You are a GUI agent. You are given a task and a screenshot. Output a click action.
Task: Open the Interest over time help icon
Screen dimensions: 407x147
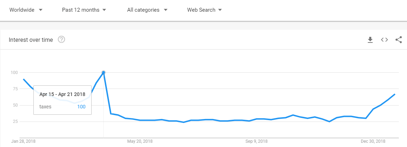[61, 40]
